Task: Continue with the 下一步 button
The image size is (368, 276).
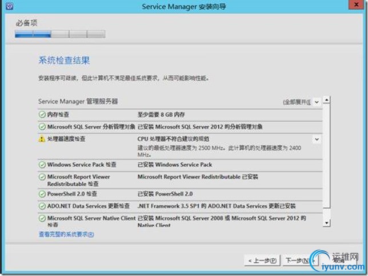Action: click(x=300, y=261)
